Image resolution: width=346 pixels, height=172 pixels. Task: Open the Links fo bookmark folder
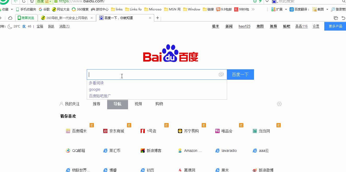pyautogui.click(x=134, y=9)
